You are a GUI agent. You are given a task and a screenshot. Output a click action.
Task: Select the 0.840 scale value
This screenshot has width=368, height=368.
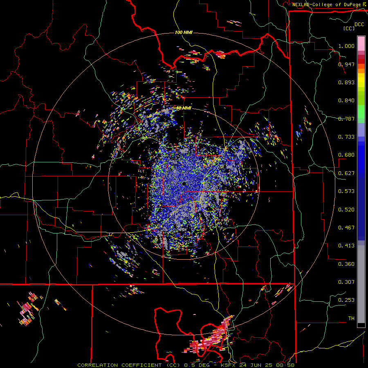[346, 101]
